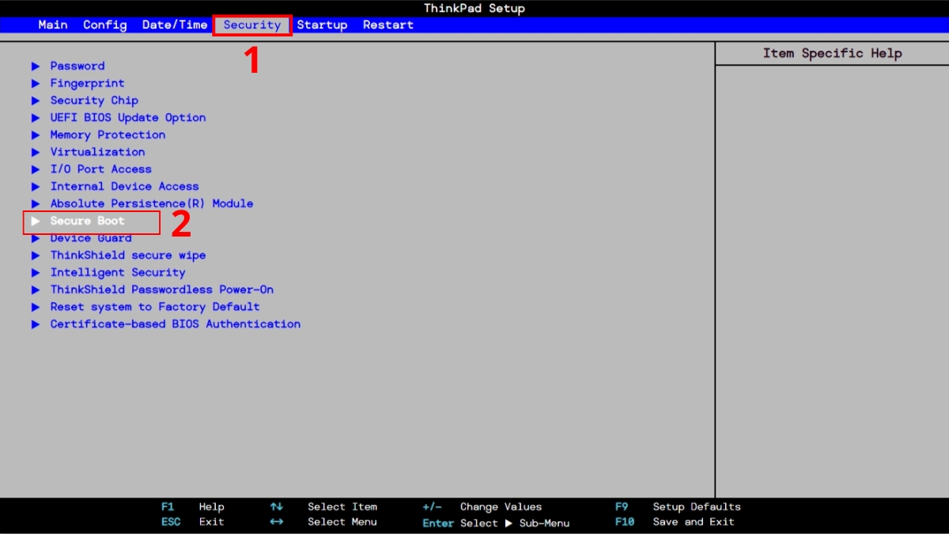Select the Security tab
The width and height of the screenshot is (949, 534).
[252, 25]
